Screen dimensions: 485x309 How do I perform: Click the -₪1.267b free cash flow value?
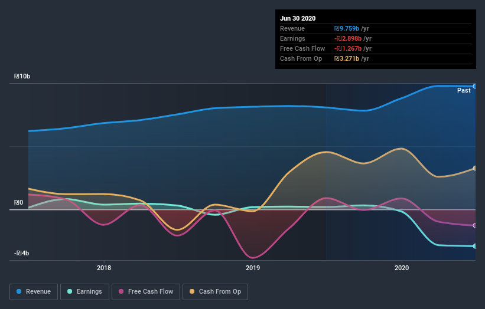348,48
